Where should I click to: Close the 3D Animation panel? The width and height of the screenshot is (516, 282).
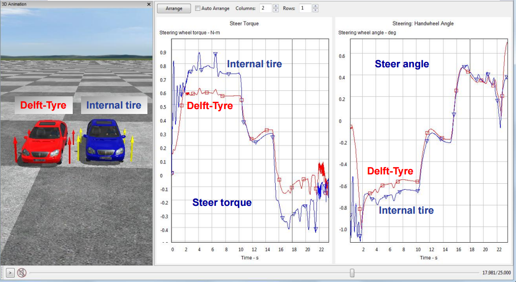tap(149, 4)
